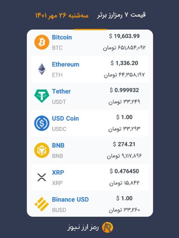The height and width of the screenshot is (238, 179).
Task: Click the orange date heading at the top
Action: coord(62,16)
